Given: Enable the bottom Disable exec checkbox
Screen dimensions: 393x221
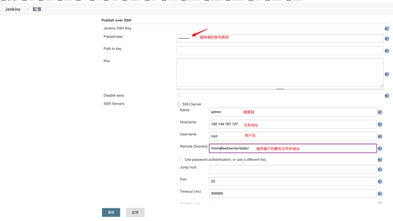Looking at the screenshot, I should [211, 203].
